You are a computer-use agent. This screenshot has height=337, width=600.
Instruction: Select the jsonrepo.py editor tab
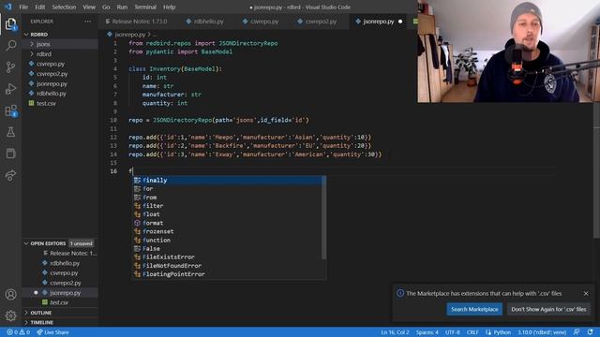[379, 22]
